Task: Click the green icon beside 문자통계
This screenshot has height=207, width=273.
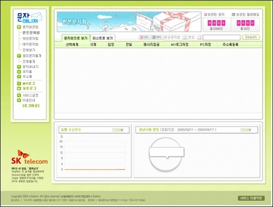Action: (x=19, y=56)
